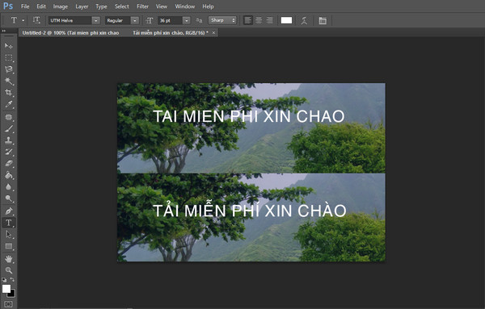Select the Hand tool

click(8, 259)
